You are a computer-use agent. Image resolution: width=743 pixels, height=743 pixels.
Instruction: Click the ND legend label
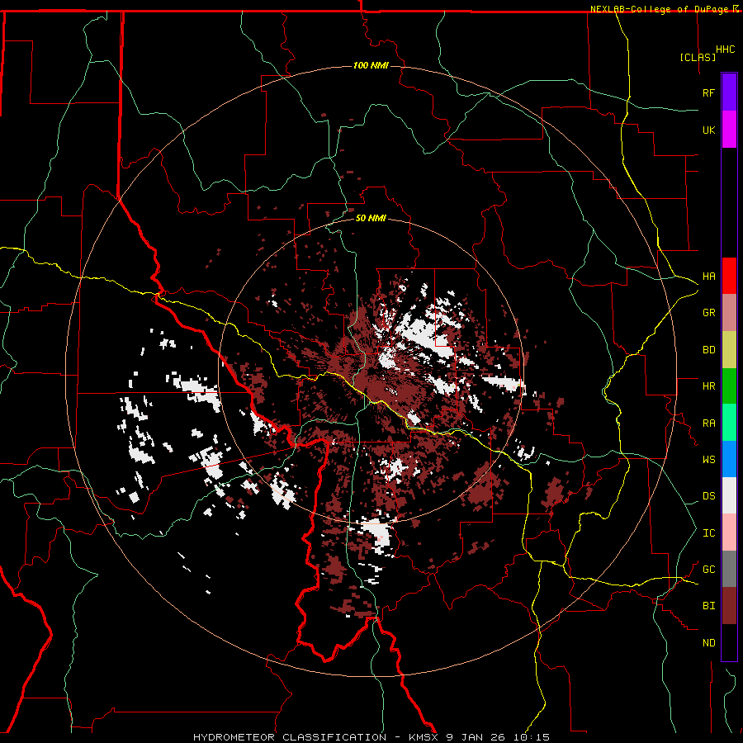pyautogui.click(x=709, y=643)
